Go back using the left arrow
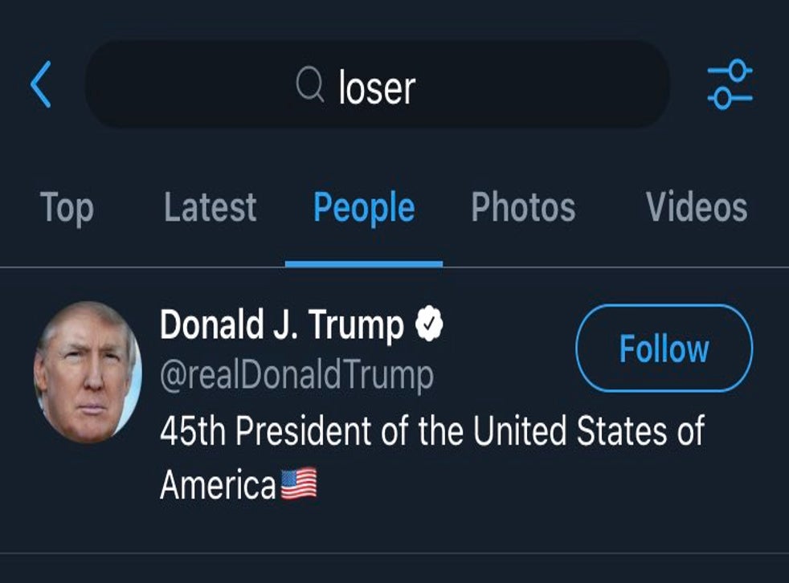 [41, 85]
